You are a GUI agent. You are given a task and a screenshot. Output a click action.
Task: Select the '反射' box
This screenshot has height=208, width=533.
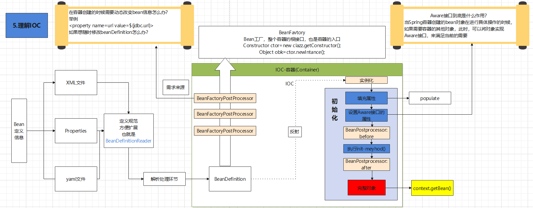[x=295, y=132]
